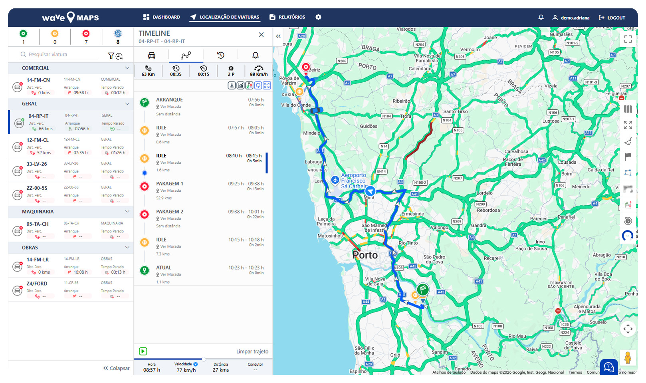This screenshot has width=646, height=383.
Task: Open the vehicle details car tab
Action: click(x=152, y=55)
